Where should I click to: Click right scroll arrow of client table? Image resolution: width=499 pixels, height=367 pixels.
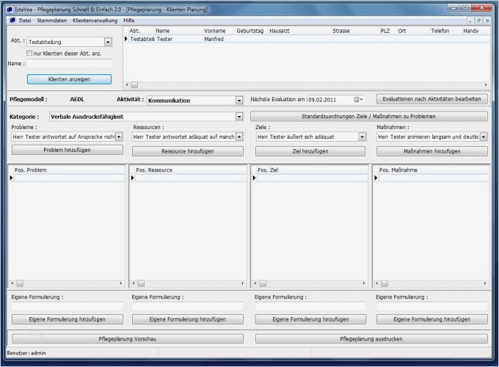[x=485, y=85]
